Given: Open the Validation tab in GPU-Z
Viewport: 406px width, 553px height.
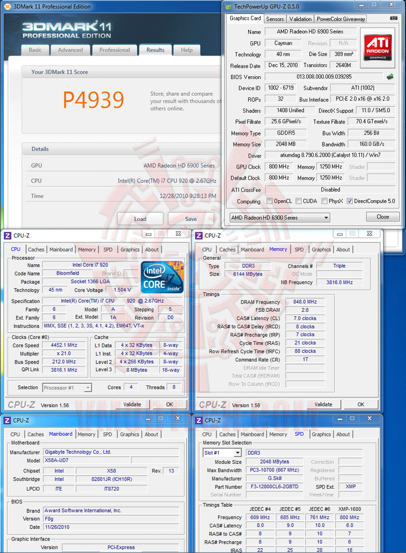Looking at the screenshot, I should [300, 19].
